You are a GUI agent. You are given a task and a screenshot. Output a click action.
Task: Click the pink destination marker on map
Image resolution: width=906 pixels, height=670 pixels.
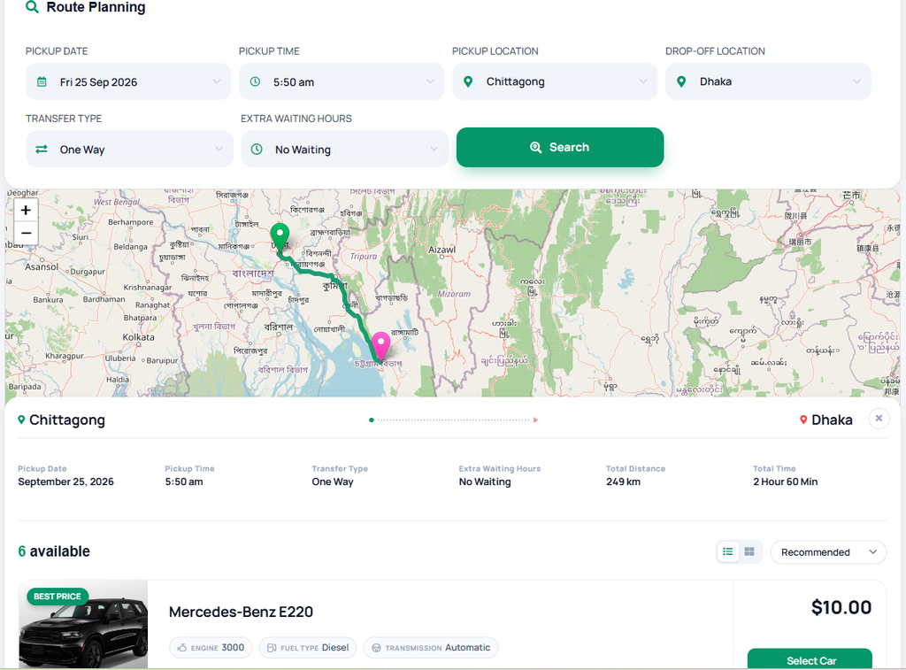tap(380, 346)
